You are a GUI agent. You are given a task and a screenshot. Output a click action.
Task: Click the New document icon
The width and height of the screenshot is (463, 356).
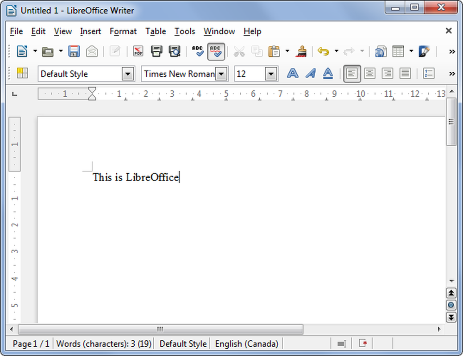point(22,51)
